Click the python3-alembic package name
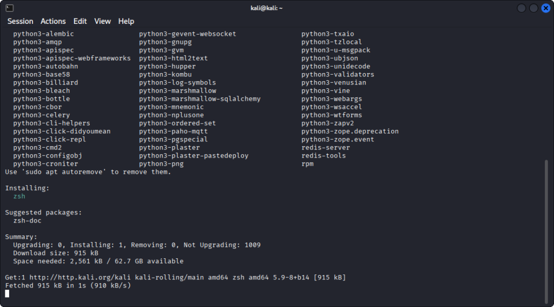Viewport: 554px width, 307px height. point(43,34)
